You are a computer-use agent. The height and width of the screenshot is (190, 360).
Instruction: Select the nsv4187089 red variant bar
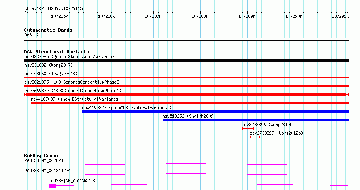pyautogui.click(x=190, y=103)
